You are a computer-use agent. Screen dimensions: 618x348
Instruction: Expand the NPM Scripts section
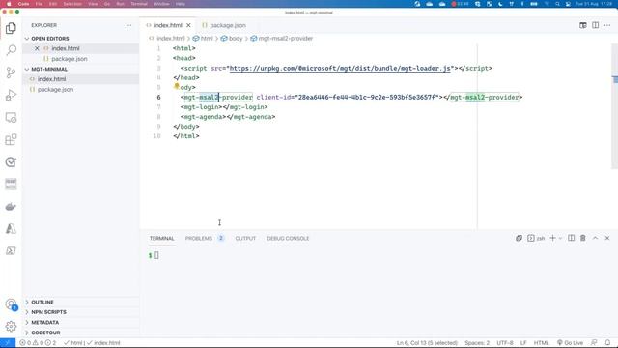point(48,312)
